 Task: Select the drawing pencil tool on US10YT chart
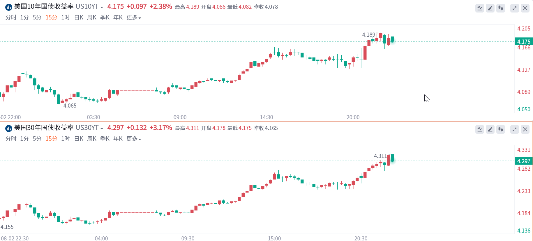pos(490,8)
